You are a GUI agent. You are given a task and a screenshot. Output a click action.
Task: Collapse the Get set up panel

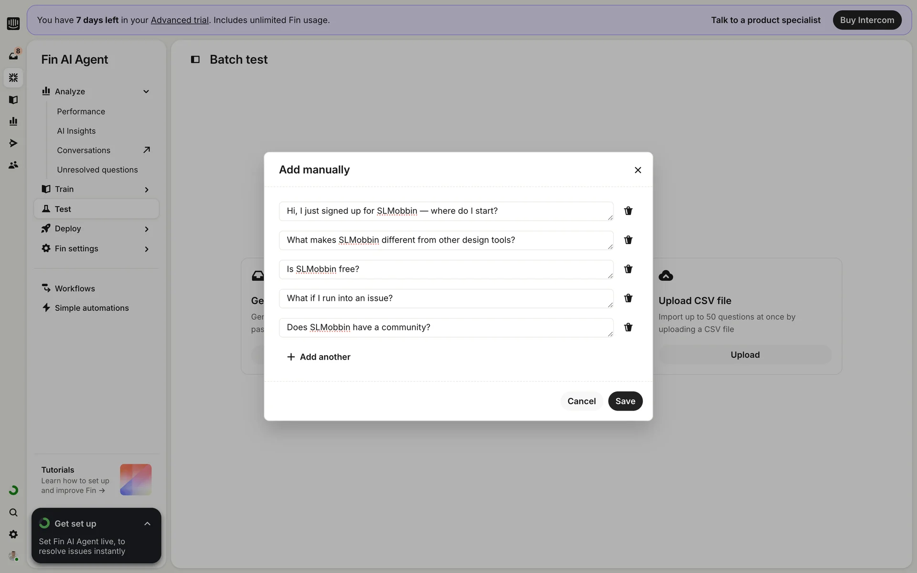click(x=147, y=524)
